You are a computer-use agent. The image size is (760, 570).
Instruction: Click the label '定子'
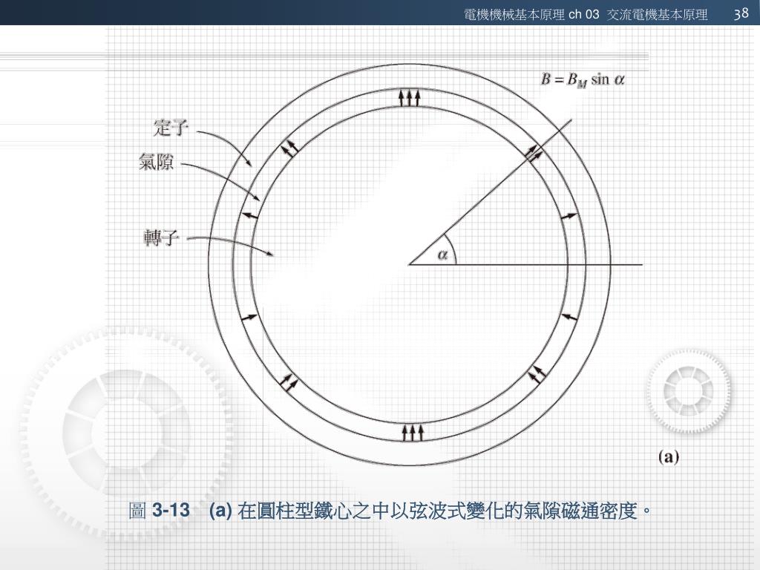pos(171,128)
